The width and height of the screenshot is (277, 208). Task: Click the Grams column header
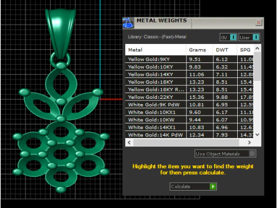pos(200,50)
